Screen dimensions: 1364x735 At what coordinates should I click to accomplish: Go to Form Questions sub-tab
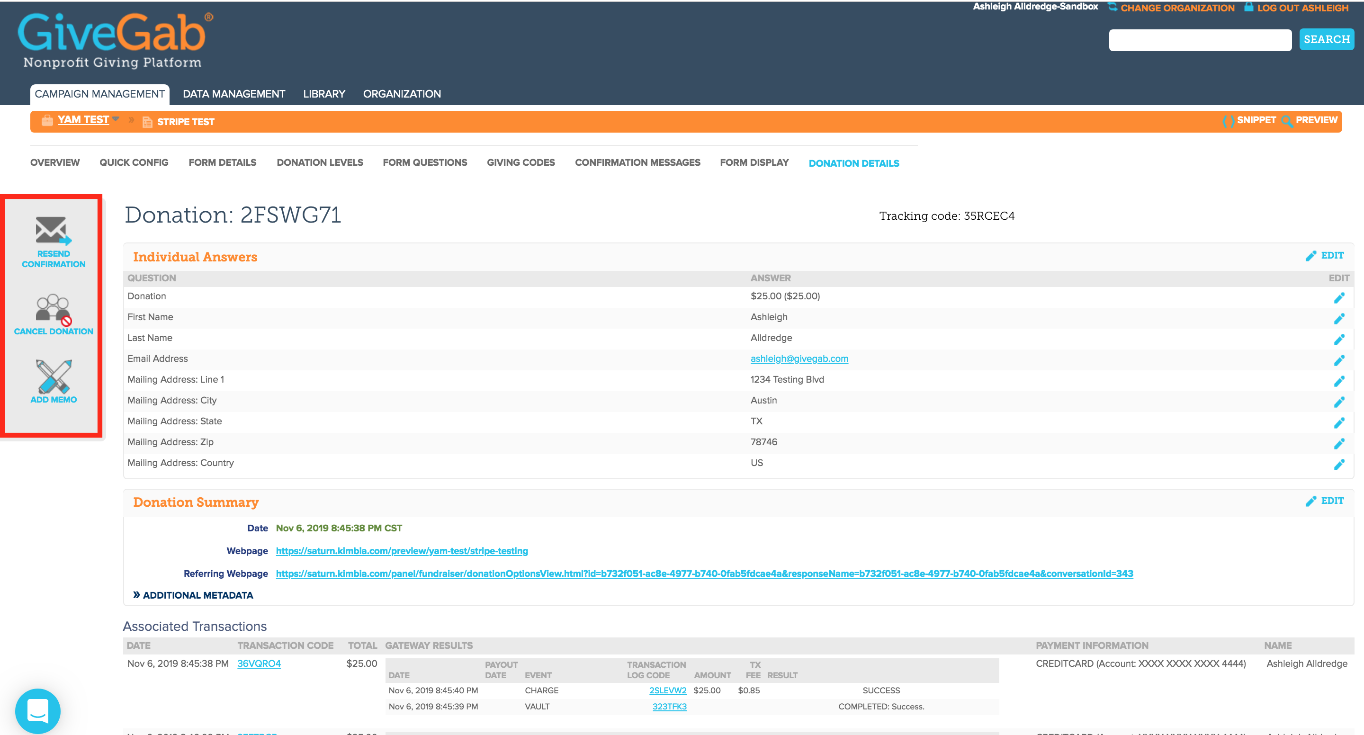pyautogui.click(x=425, y=162)
